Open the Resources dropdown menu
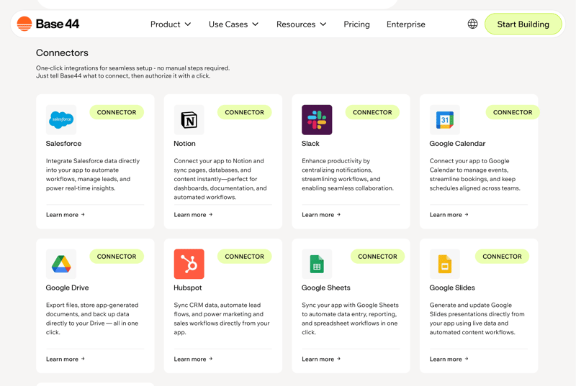Image resolution: width=576 pixels, height=386 pixels. click(x=301, y=24)
